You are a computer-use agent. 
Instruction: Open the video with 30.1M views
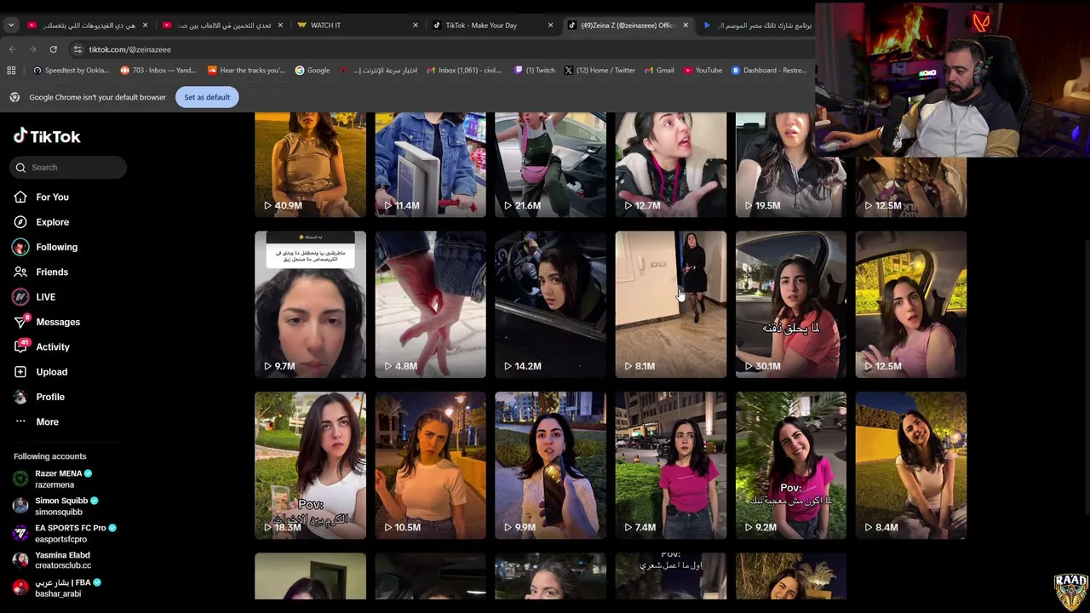tap(791, 304)
